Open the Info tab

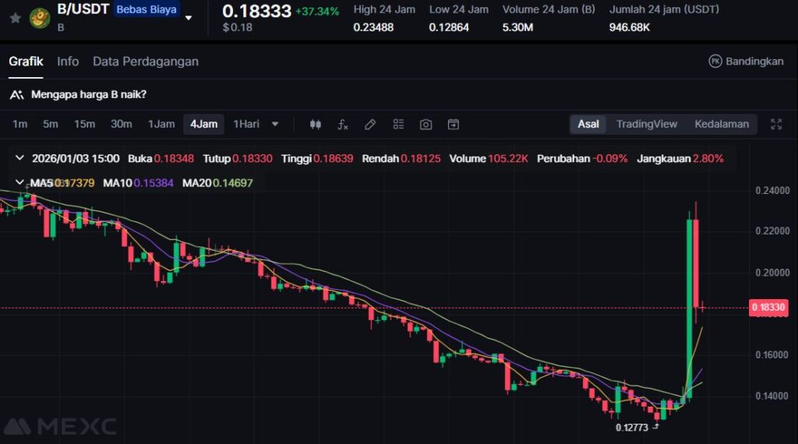tap(68, 61)
